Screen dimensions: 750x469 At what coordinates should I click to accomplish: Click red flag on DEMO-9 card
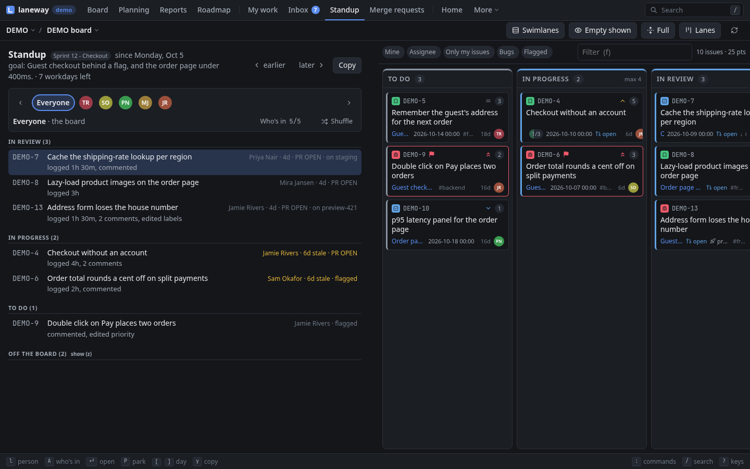432,154
